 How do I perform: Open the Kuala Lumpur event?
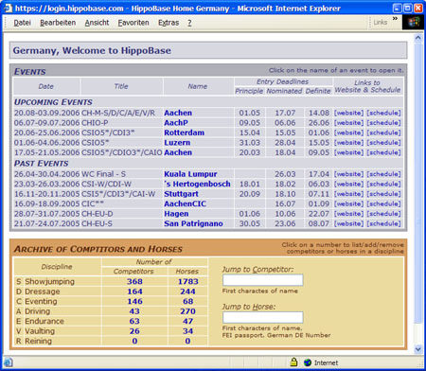tap(190, 174)
